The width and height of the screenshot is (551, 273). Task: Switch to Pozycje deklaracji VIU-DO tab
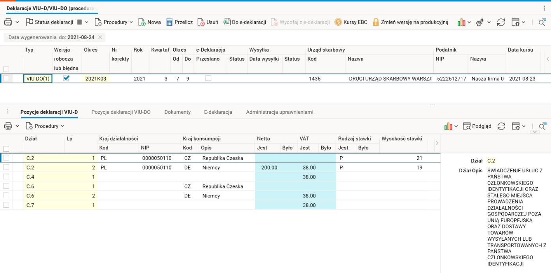(121, 112)
